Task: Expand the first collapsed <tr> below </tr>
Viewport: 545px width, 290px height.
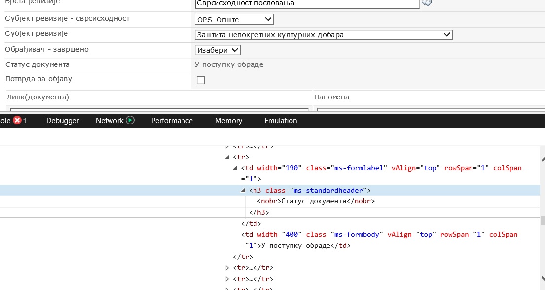Action: [227, 268]
